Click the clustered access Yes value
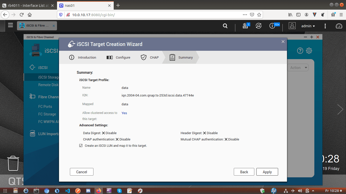Image resolution: width=346 pixels, height=194 pixels. (x=124, y=113)
